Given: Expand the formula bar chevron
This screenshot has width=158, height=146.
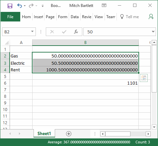Looking at the screenshot, I should (x=153, y=32).
